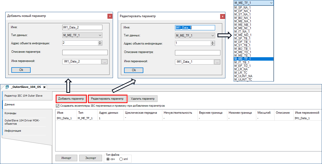The height and width of the screenshot is (164, 322).
Task: Select the xml file type radio button
Action: coord(121,159)
